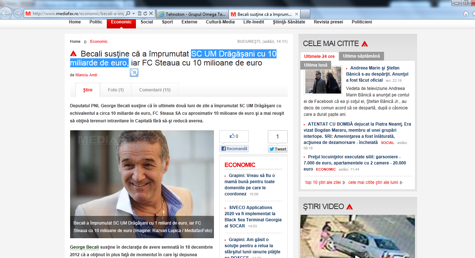Open the Știință-Sănătate section
This screenshot has height=258, width=475.
tap(289, 22)
